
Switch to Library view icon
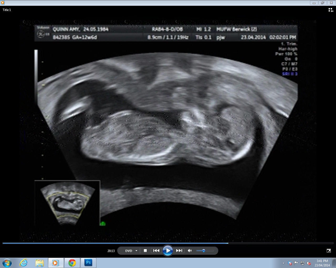coord(330,10)
